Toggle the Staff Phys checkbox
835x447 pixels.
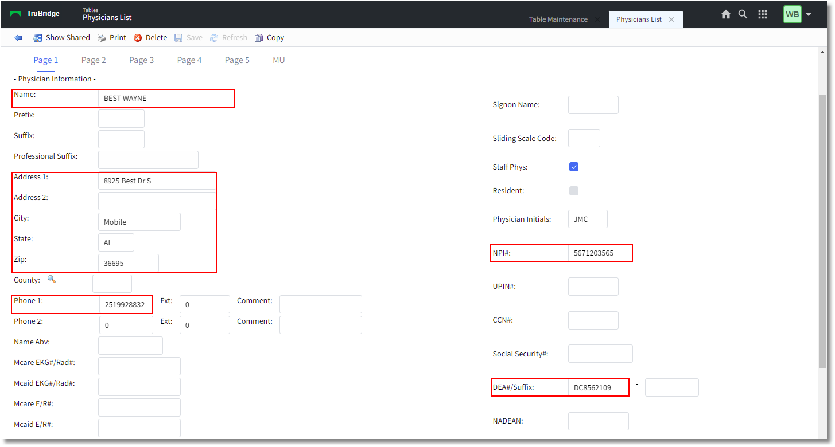[574, 167]
